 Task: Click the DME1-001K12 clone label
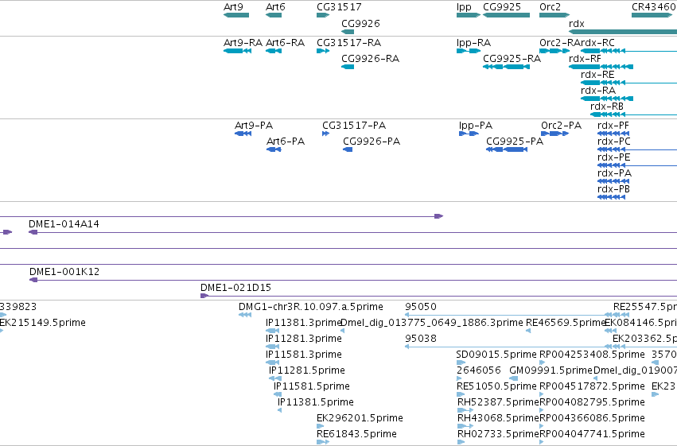coord(64,272)
